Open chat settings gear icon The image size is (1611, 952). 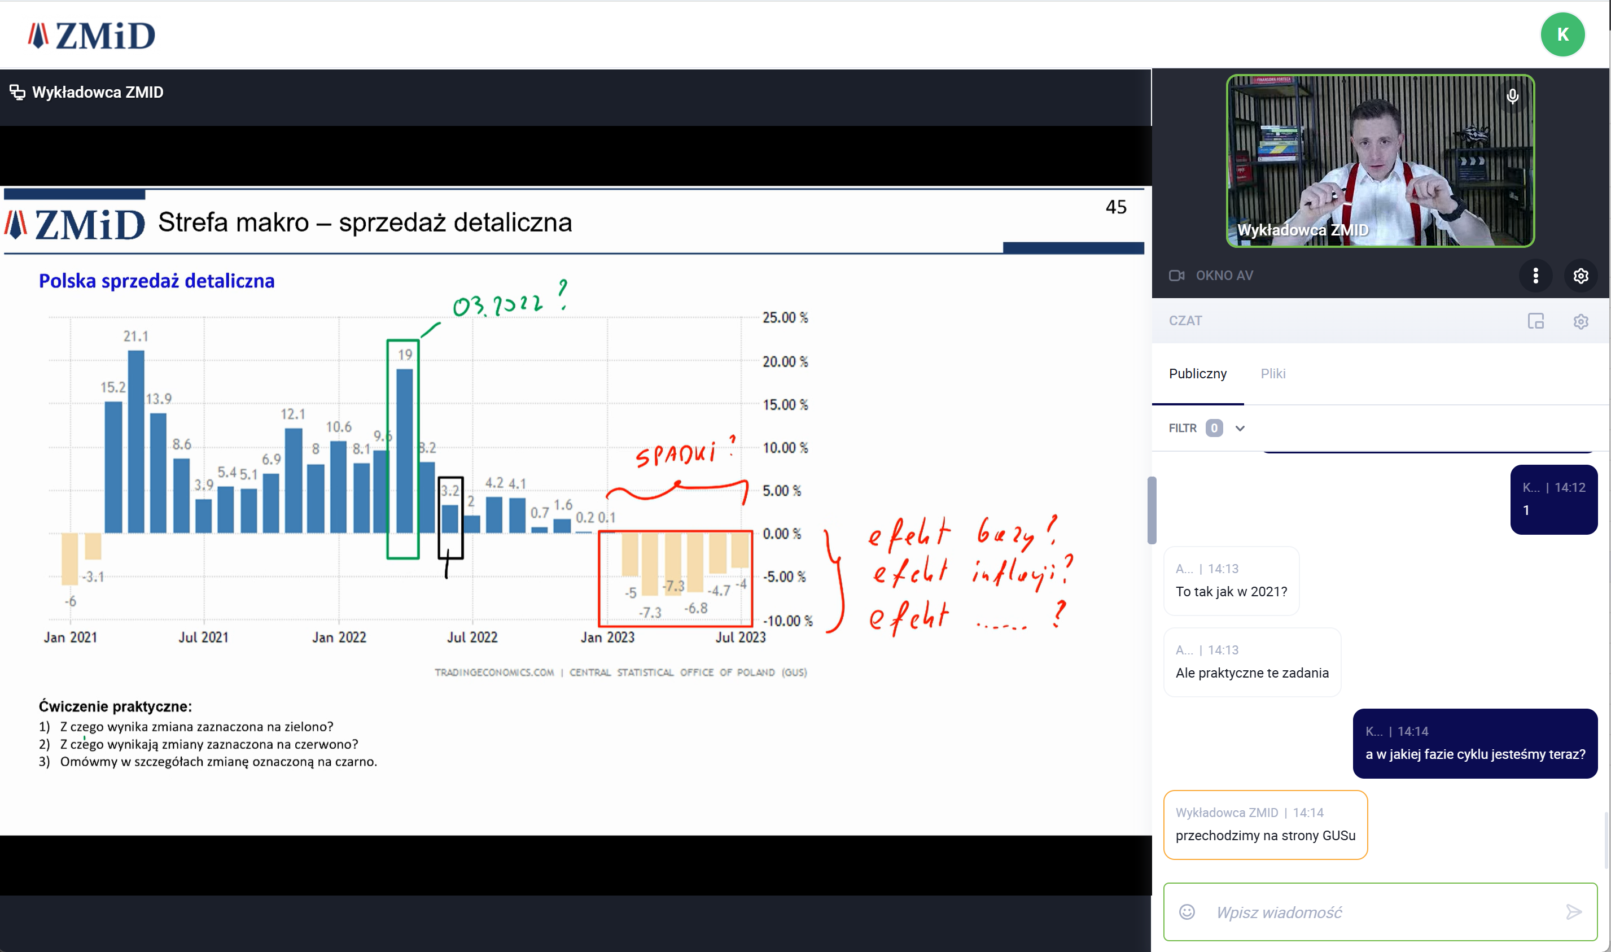1581,321
